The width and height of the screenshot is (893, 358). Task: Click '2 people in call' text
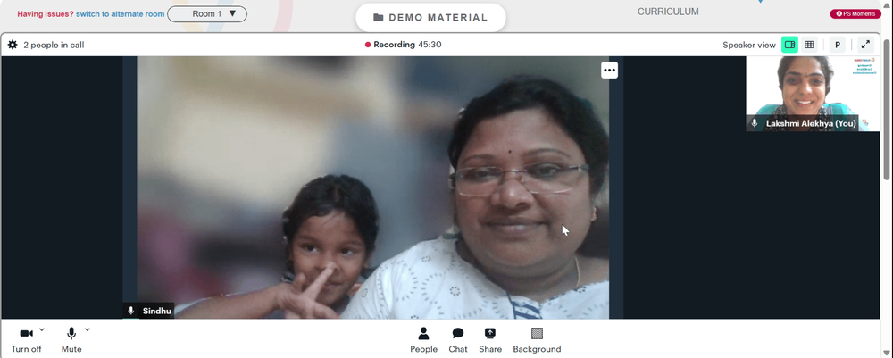pos(54,45)
